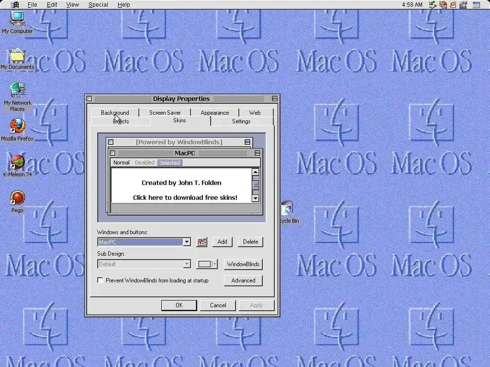
Task: Click the preview scrollbar down arrow
Action: pos(256,198)
